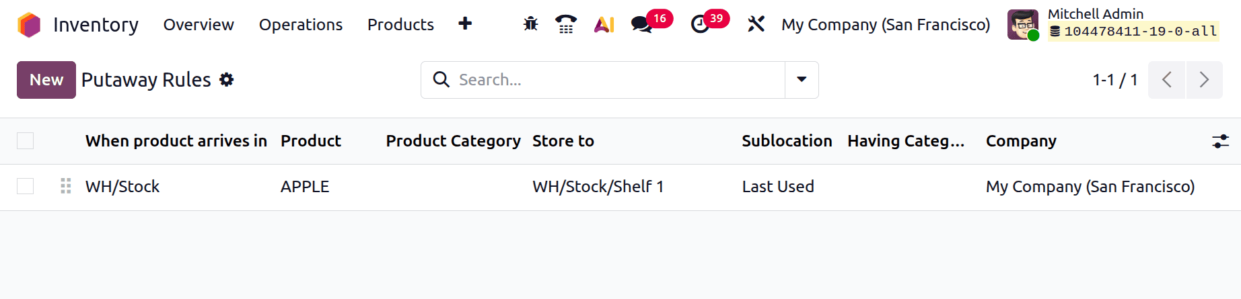Go to the next page arrow

pyautogui.click(x=1204, y=80)
